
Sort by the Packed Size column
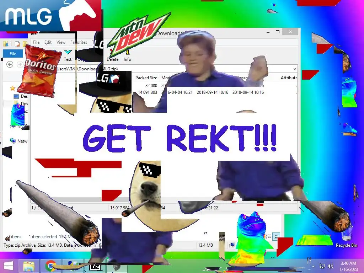tap(146, 78)
